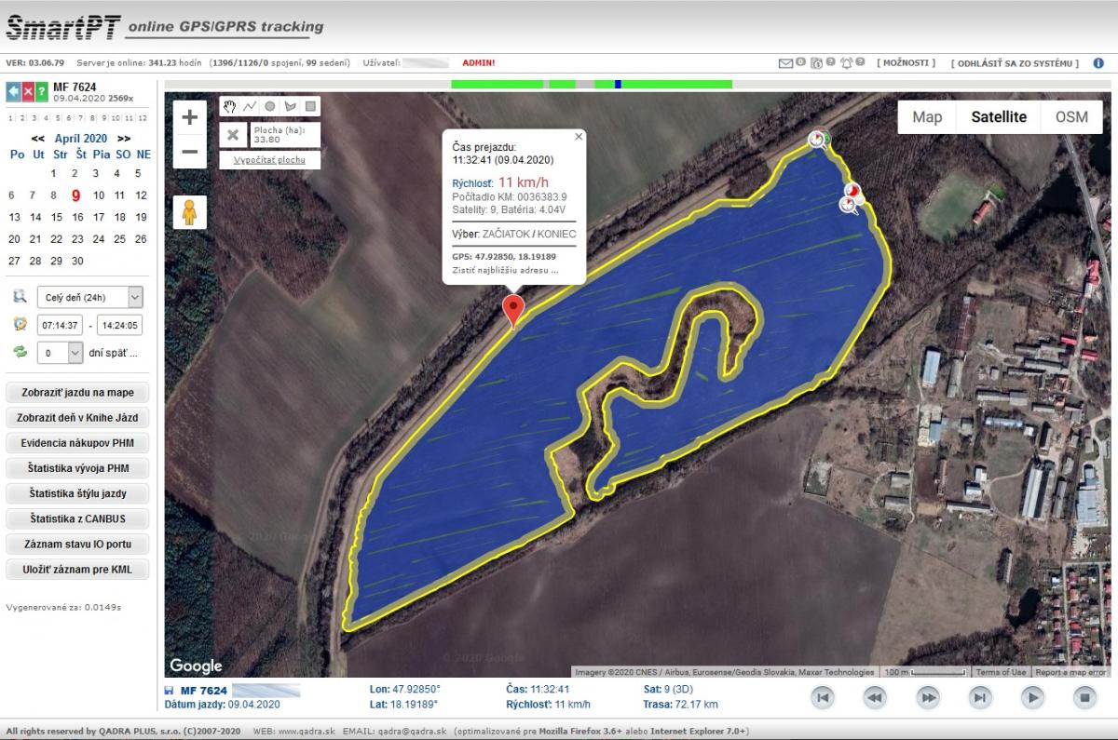Close the map info popup

pos(578,137)
